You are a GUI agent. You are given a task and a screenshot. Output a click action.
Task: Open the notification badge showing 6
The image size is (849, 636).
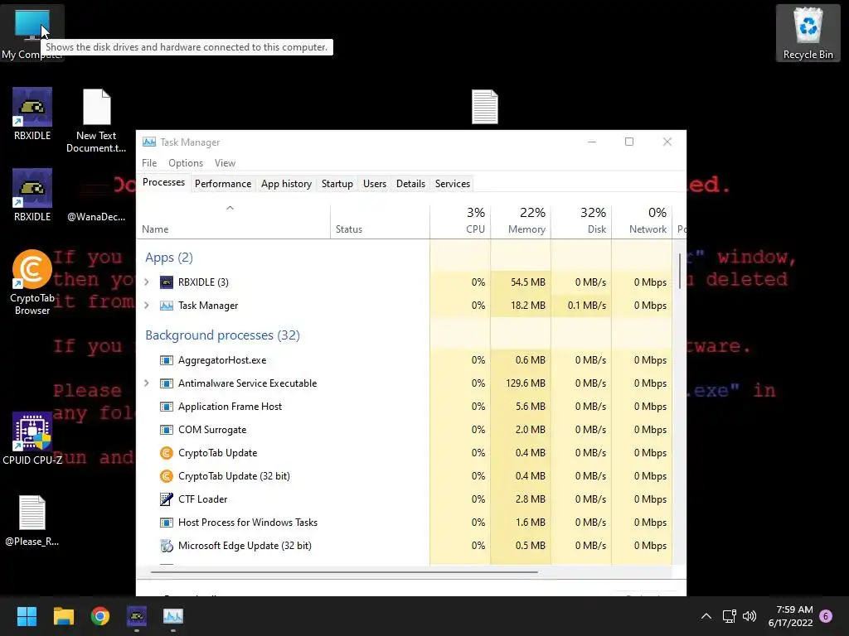point(826,616)
